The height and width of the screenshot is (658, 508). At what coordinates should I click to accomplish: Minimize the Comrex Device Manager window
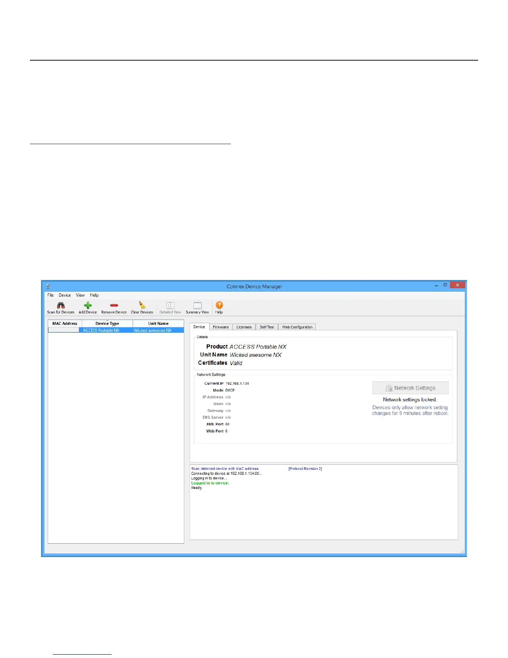coord(436,286)
